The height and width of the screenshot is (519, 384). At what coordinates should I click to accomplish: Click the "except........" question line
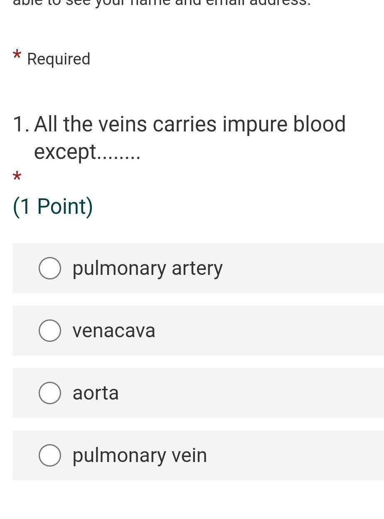point(87,152)
